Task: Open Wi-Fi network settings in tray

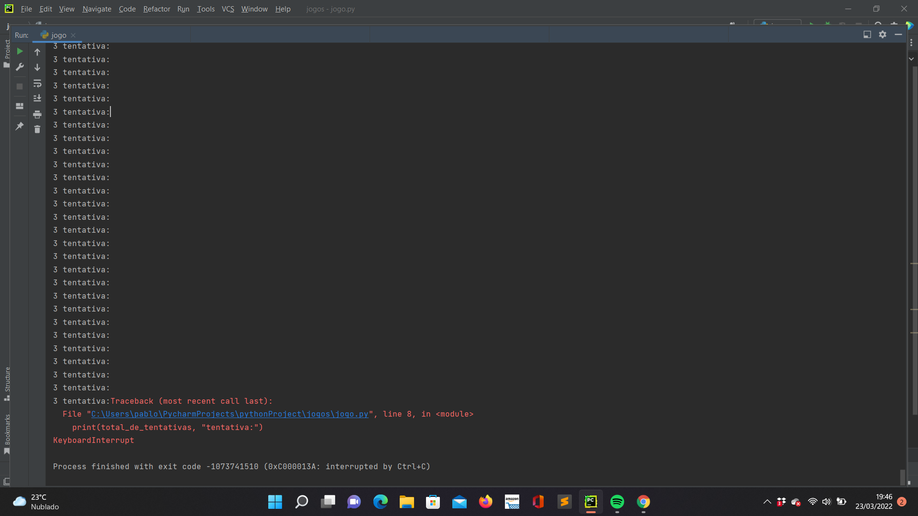Action: point(812,502)
